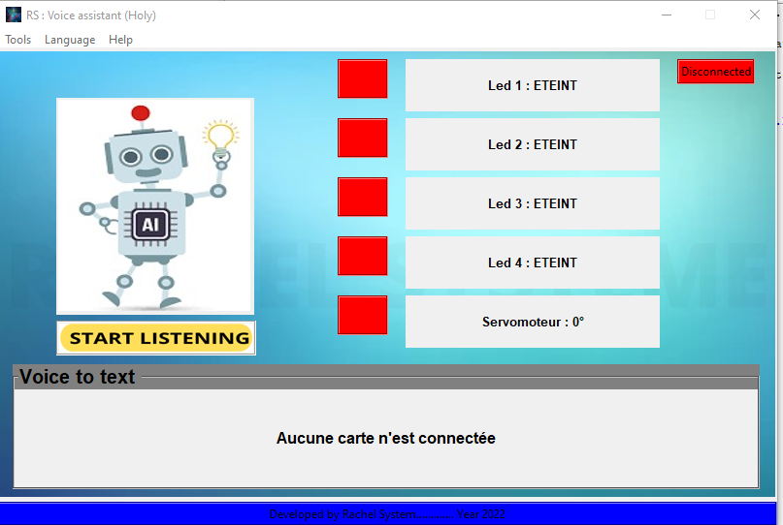
Task: Toggle the Led 4 : ETEINT button
Action: point(533,262)
